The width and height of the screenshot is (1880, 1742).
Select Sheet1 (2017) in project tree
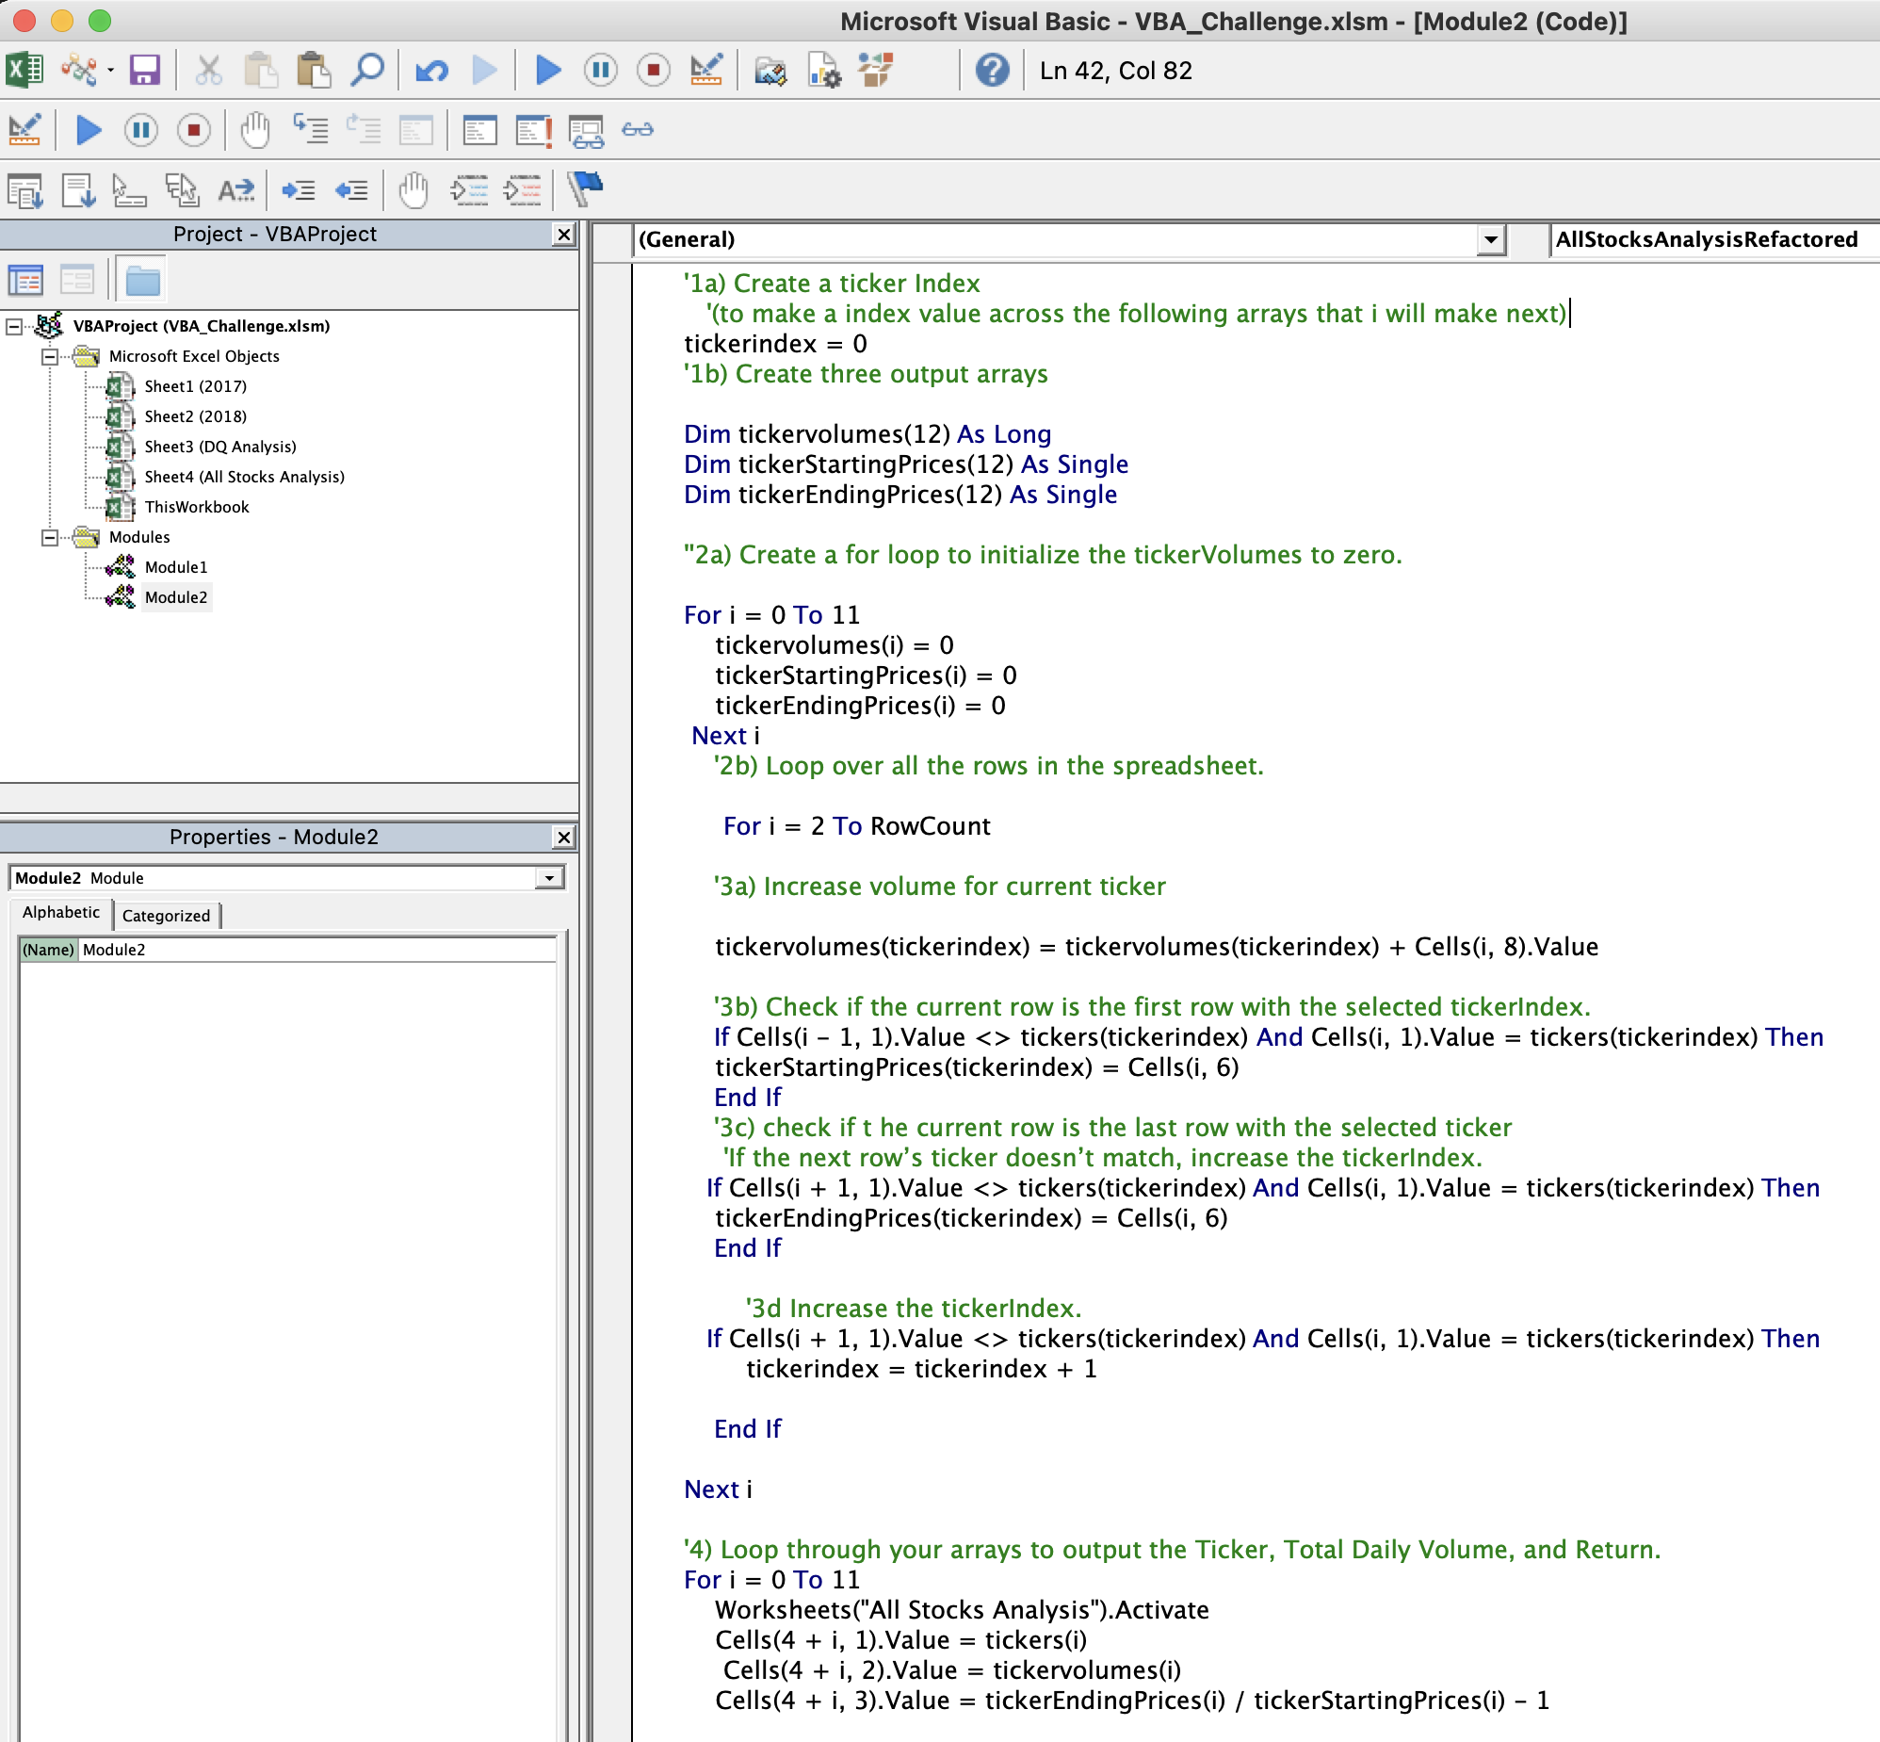coord(196,386)
